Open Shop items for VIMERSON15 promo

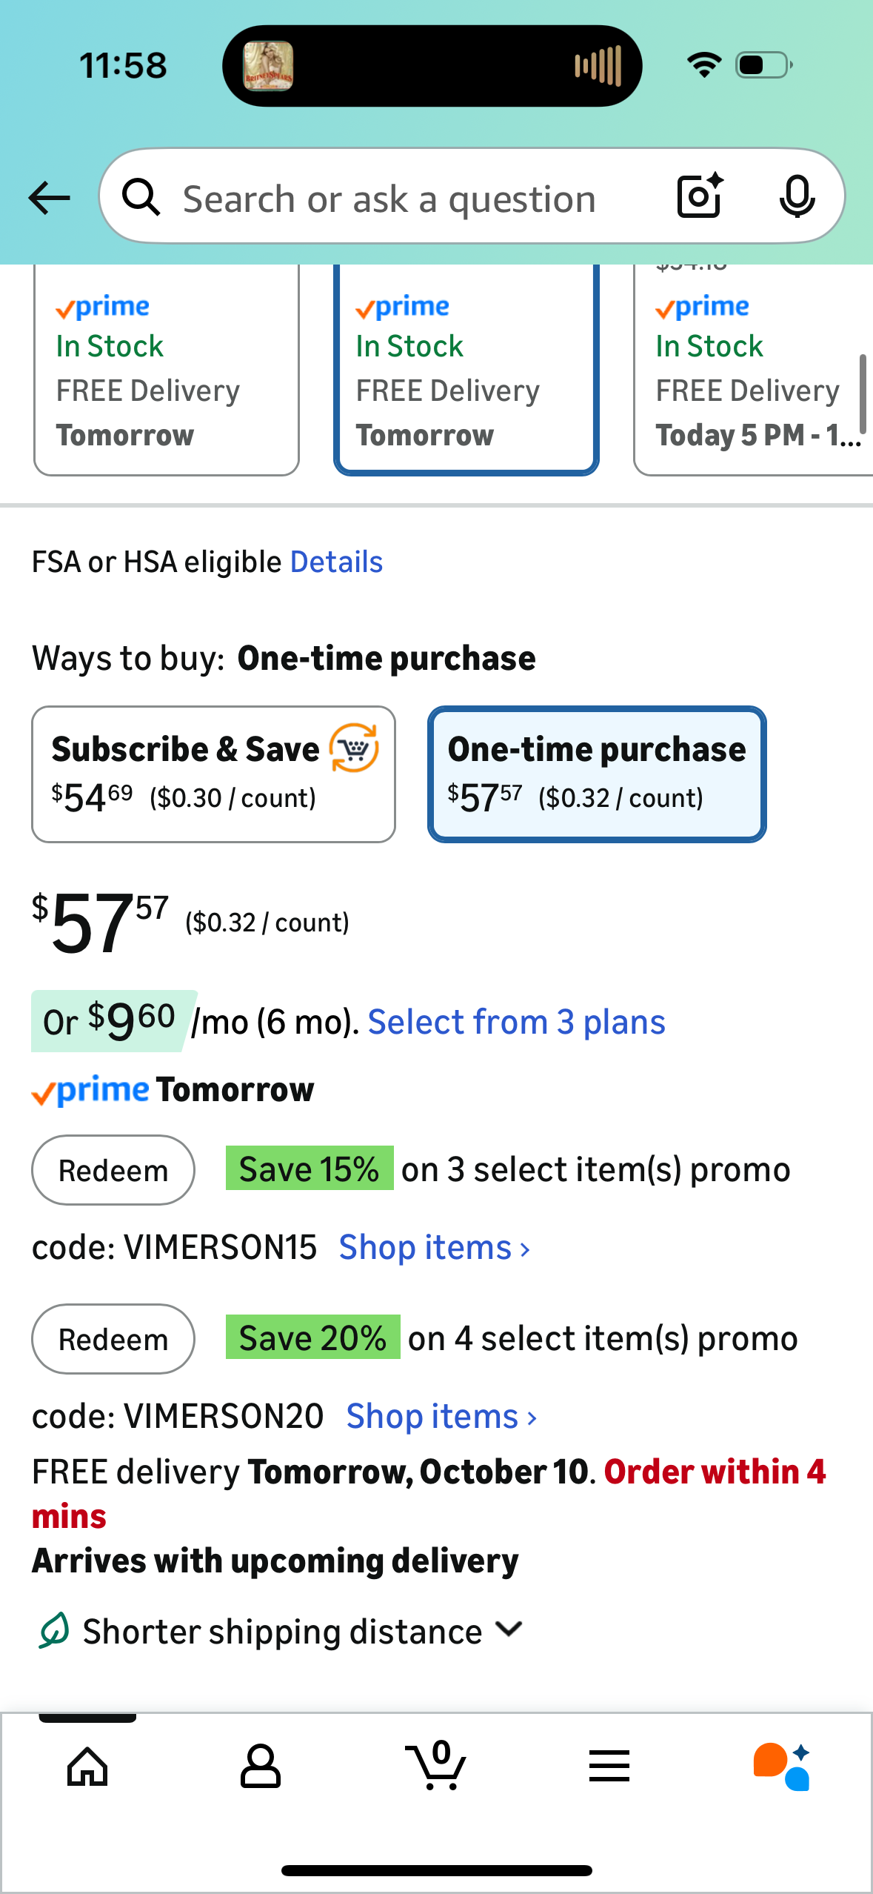(x=435, y=1248)
